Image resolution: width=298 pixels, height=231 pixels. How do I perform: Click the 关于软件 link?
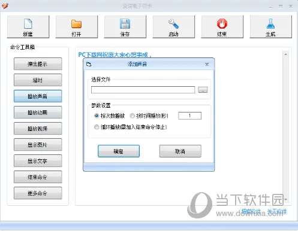tap(277, 211)
